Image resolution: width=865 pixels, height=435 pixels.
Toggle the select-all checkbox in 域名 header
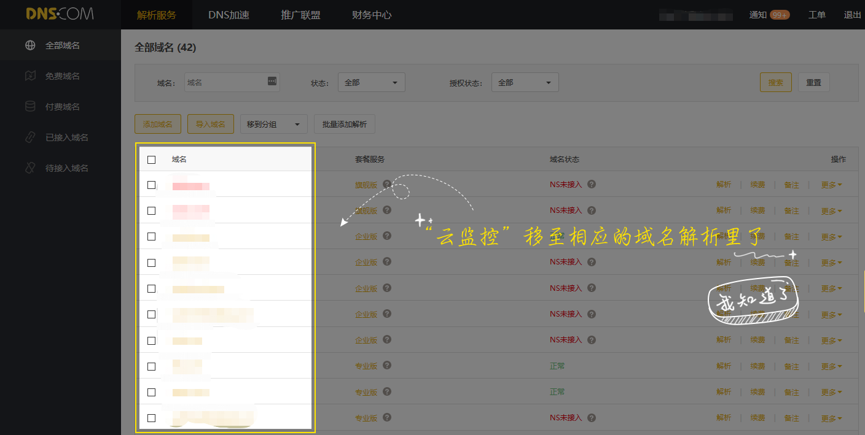tap(152, 160)
